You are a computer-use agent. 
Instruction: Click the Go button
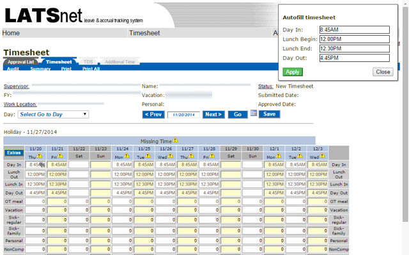click(238, 115)
